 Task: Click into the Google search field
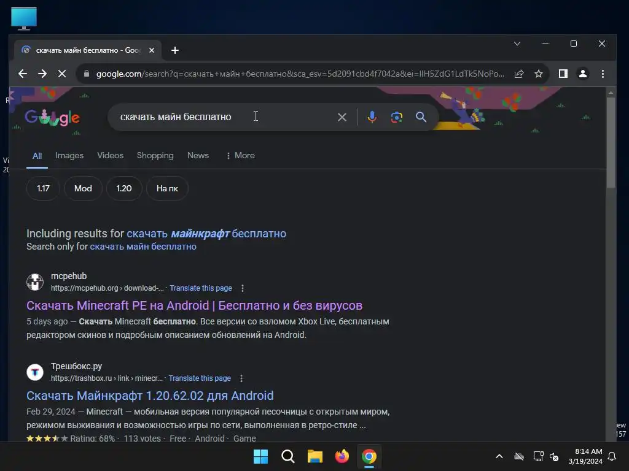click(225, 117)
